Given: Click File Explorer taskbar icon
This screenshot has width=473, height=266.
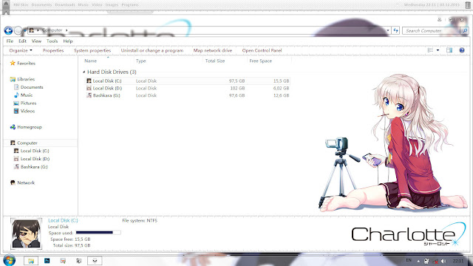Looking at the screenshot, I should (x=31, y=261).
